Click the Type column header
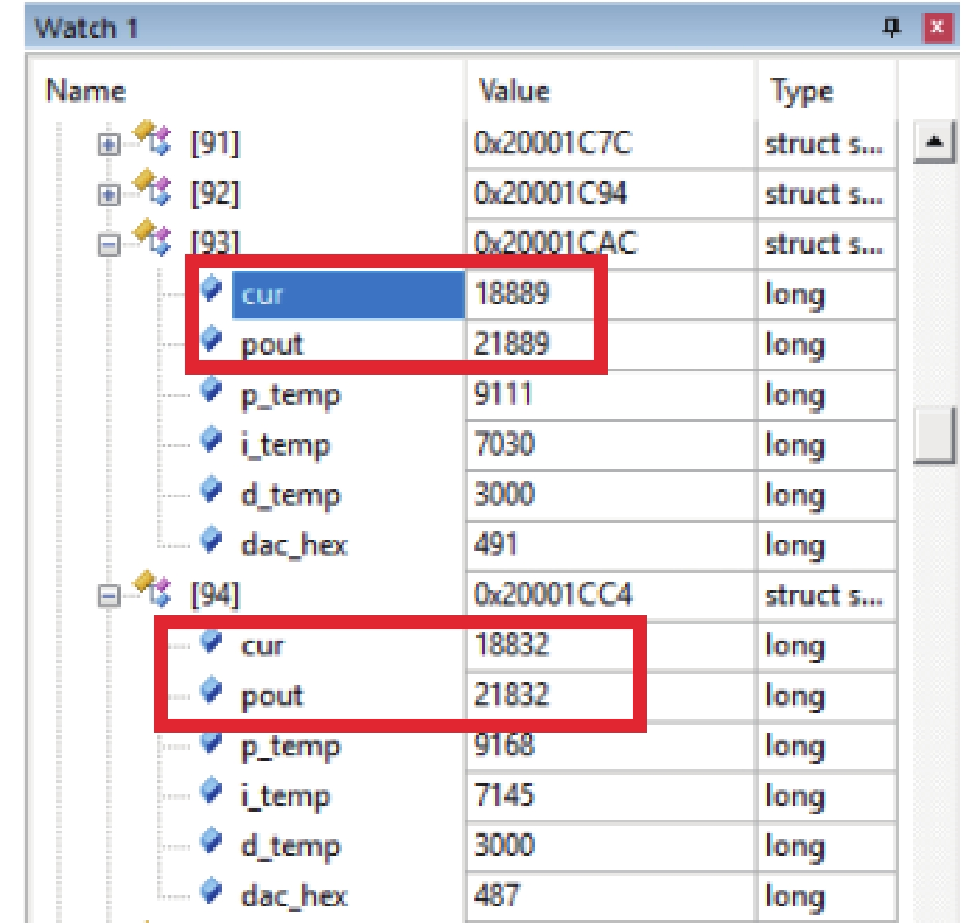The image size is (979, 923). [x=801, y=91]
